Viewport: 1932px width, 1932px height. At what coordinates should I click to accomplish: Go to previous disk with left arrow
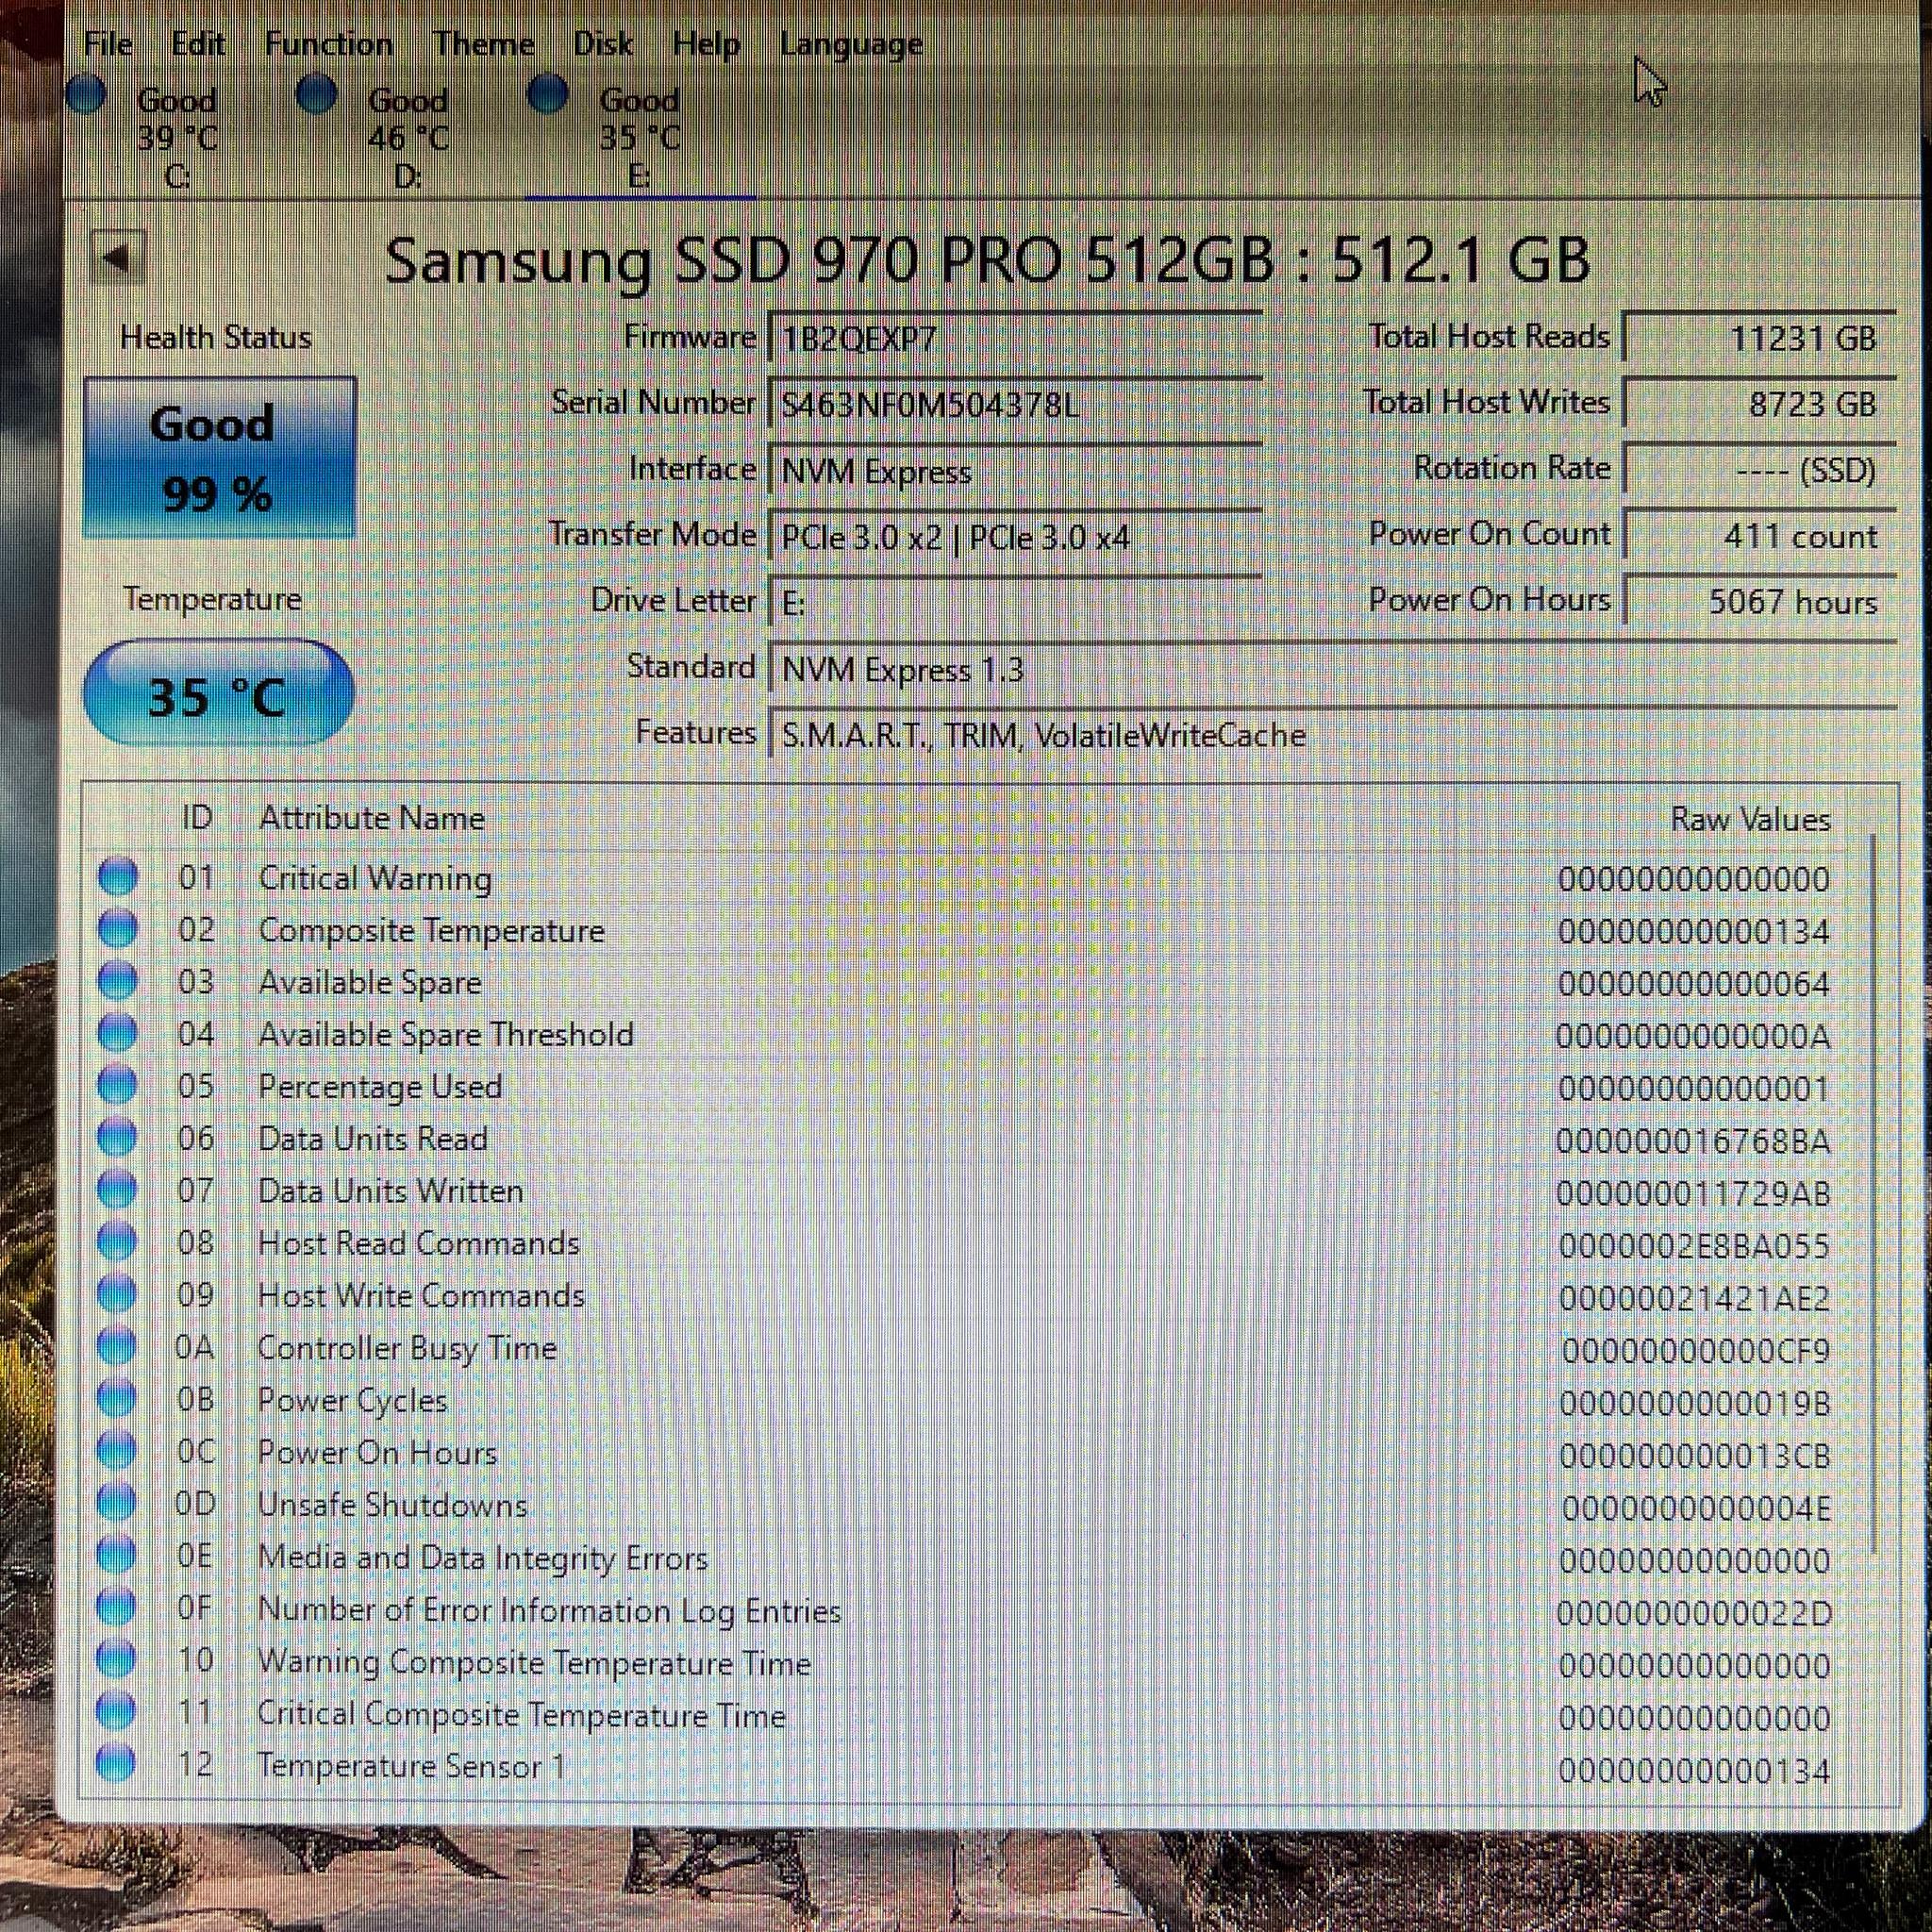(x=117, y=257)
